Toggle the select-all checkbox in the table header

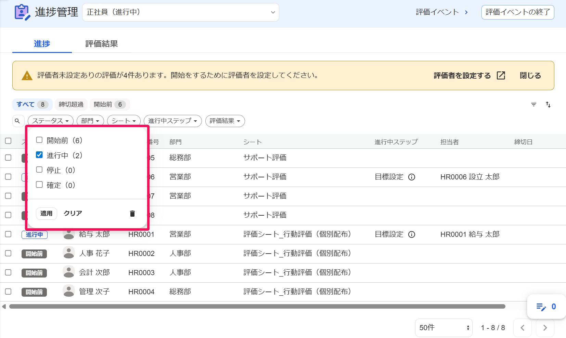8,141
